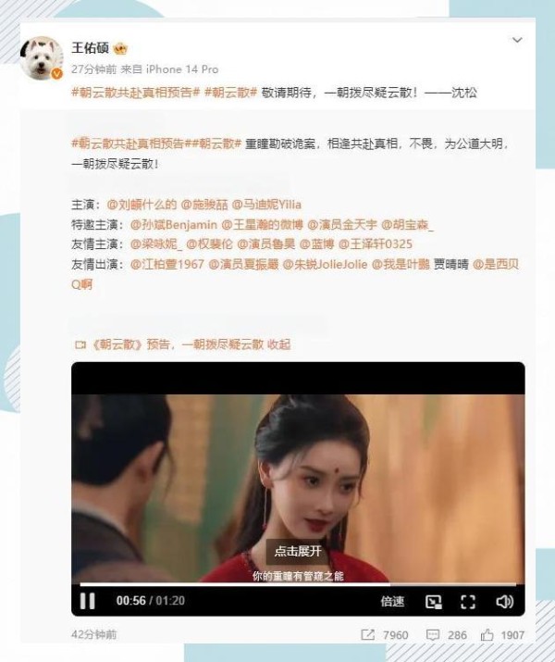Open the 倍速 playback speed menu

392,601
